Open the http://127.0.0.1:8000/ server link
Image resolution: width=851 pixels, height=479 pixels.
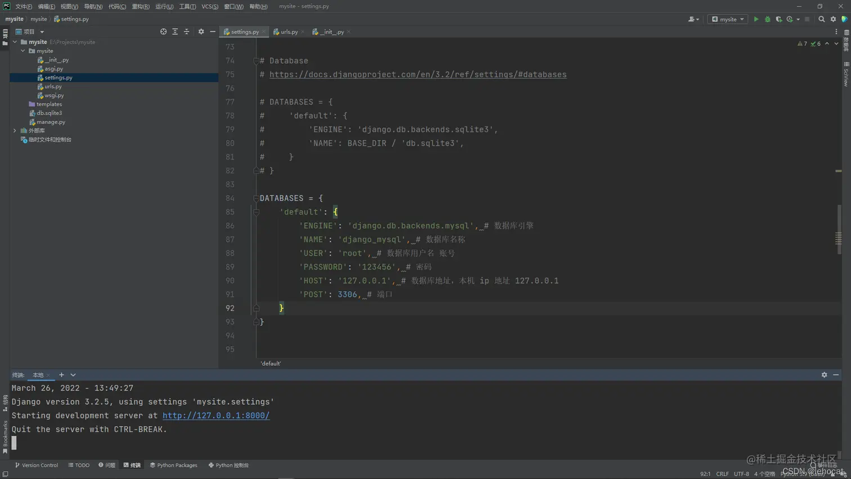point(216,415)
